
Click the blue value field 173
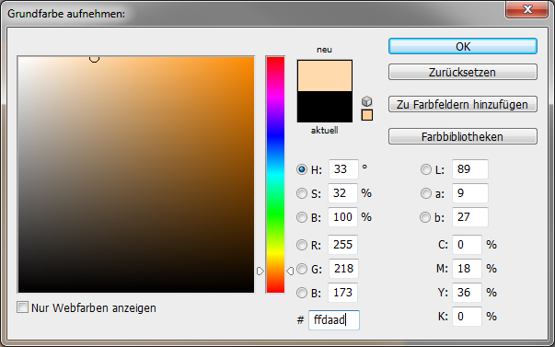point(342,293)
